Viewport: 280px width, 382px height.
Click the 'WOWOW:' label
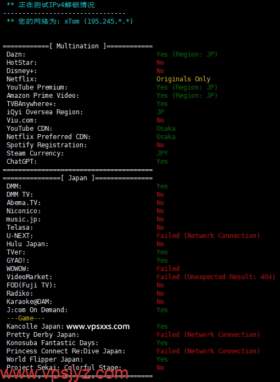click(18, 269)
